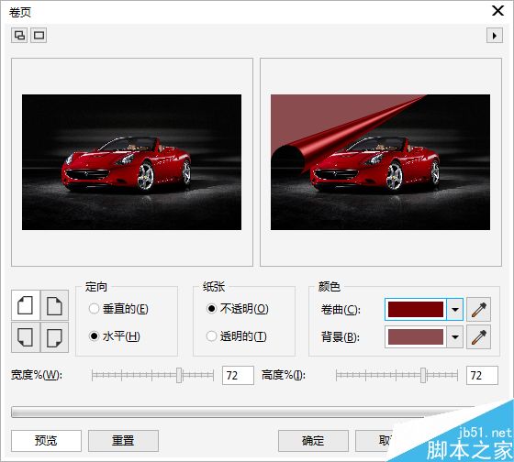Open the 背景 color dropdown arrow
Image resolution: width=514 pixels, height=462 pixels.
coord(455,337)
